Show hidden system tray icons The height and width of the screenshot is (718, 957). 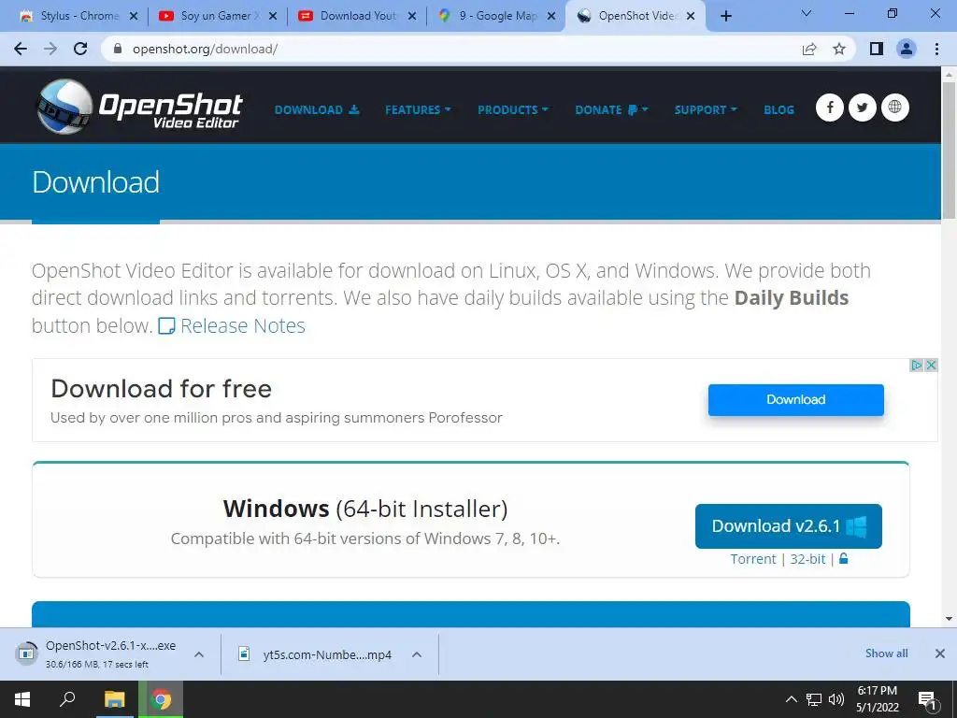pos(791,699)
